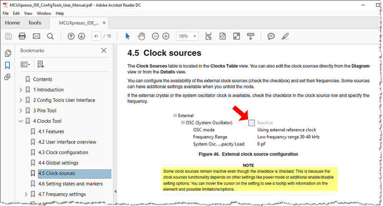Switch to the Tools tab

tap(35, 23)
